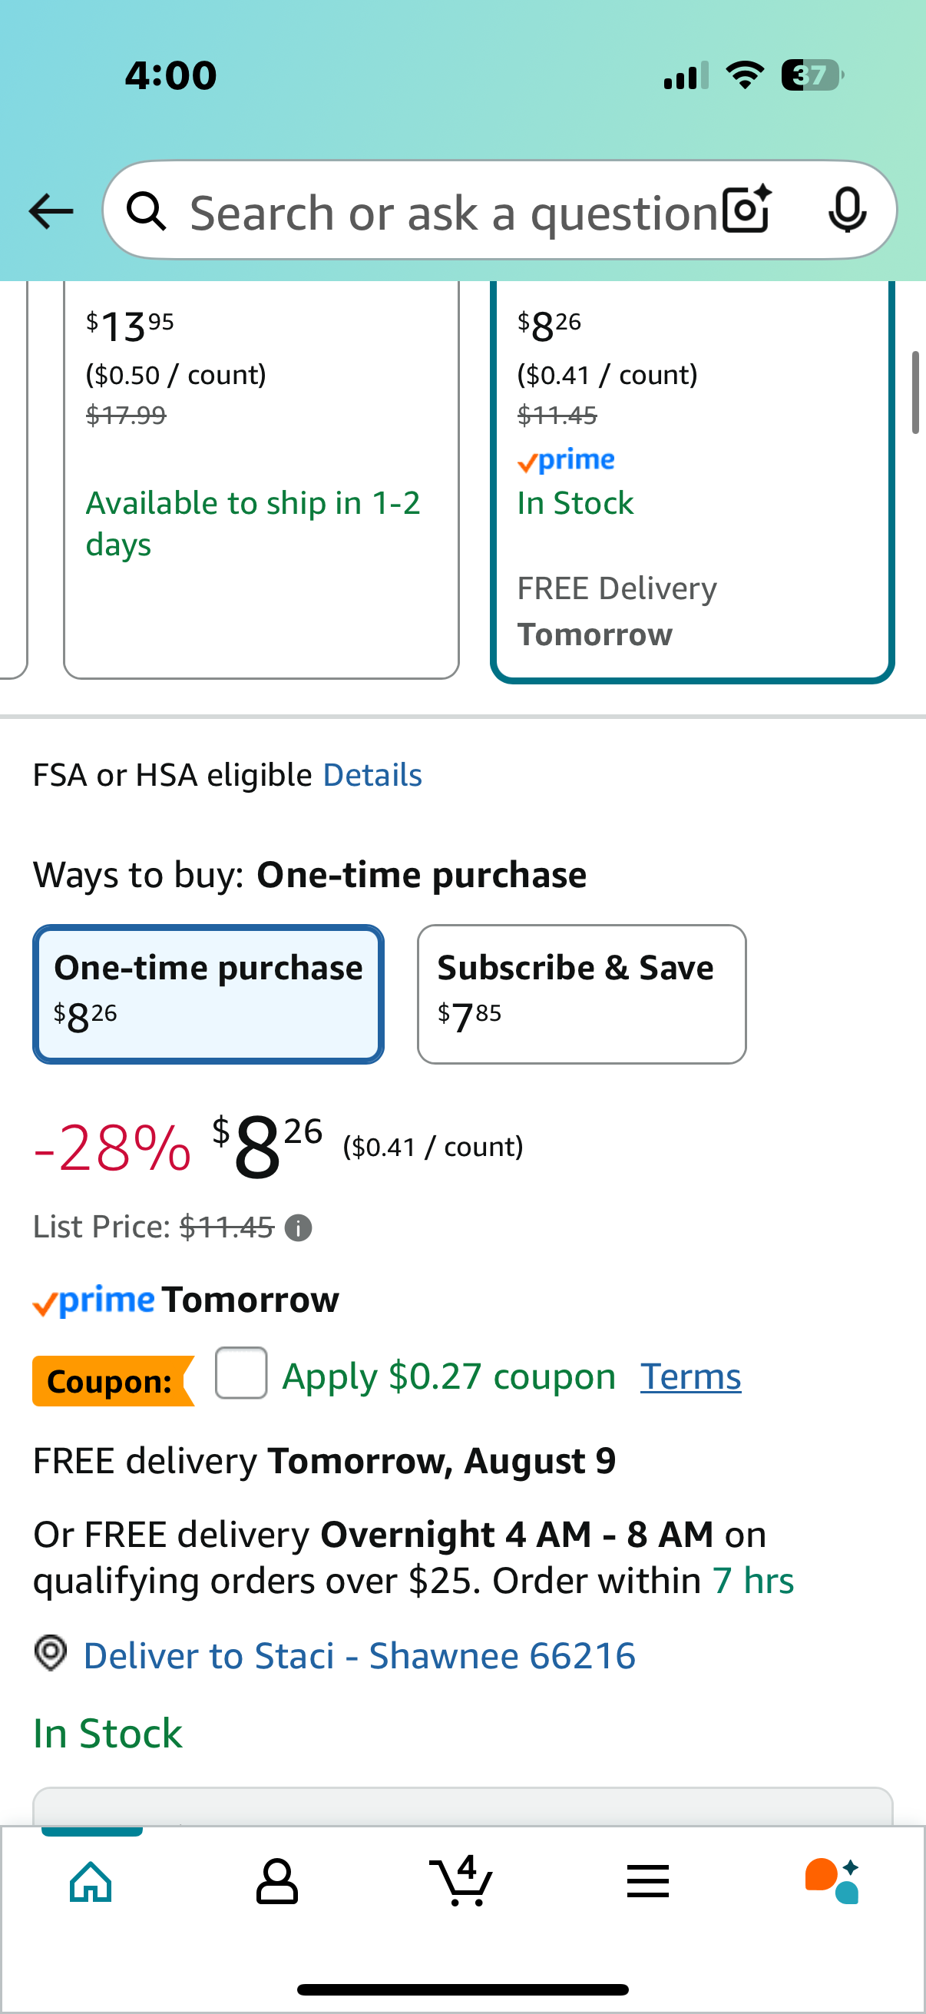
Task: Launch the Rufus AI assistant icon
Action: click(x=832, y=1881)
